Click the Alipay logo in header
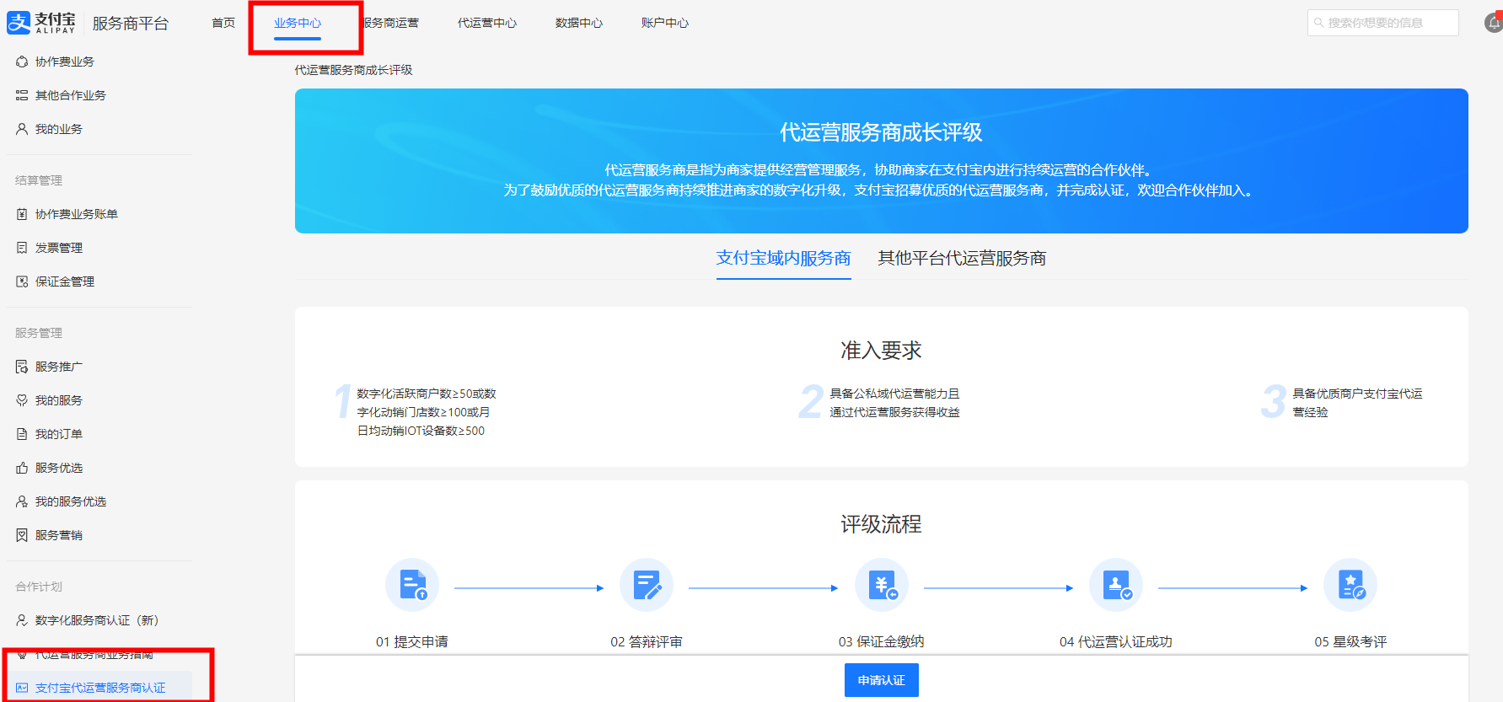 41,23
